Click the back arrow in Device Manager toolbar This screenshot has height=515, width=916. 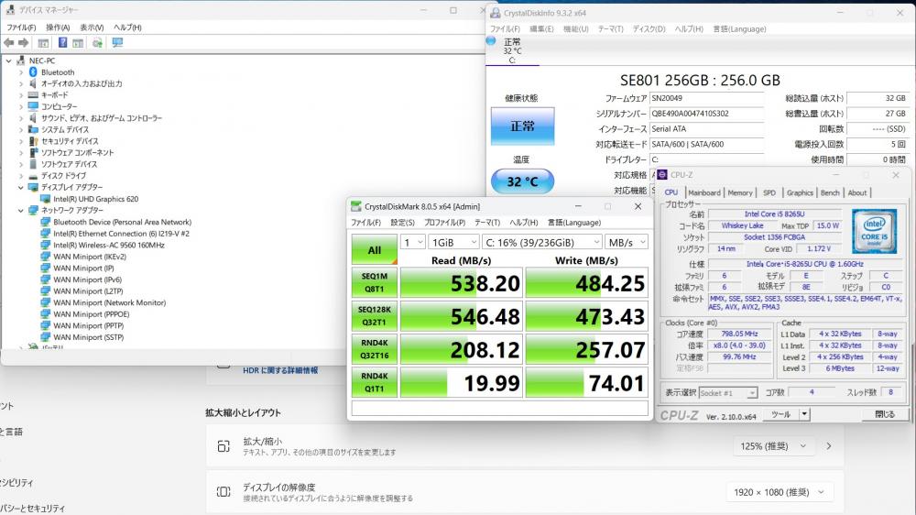pos(9,43)
